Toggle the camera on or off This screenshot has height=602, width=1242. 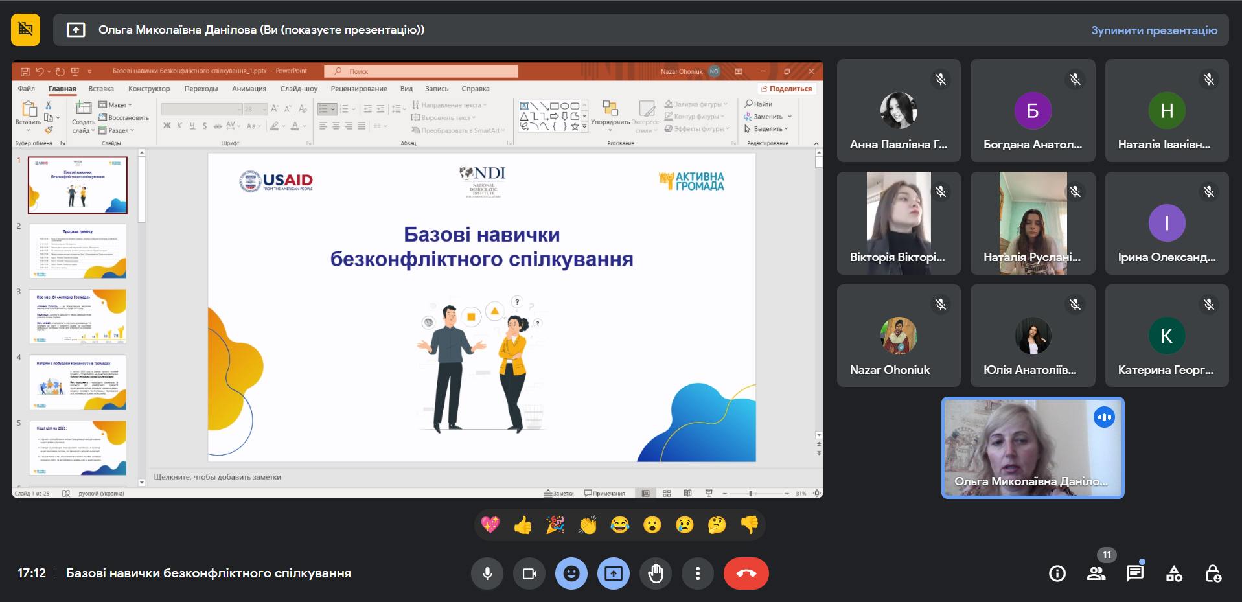(529, 573)
